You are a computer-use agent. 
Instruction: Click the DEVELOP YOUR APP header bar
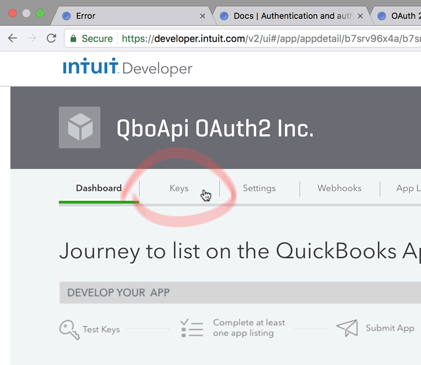pyautogui.click(x=240, y=293)
